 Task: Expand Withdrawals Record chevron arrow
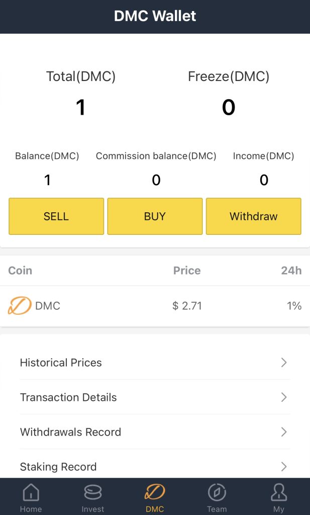pyautogui.click(x=284, y=432)
